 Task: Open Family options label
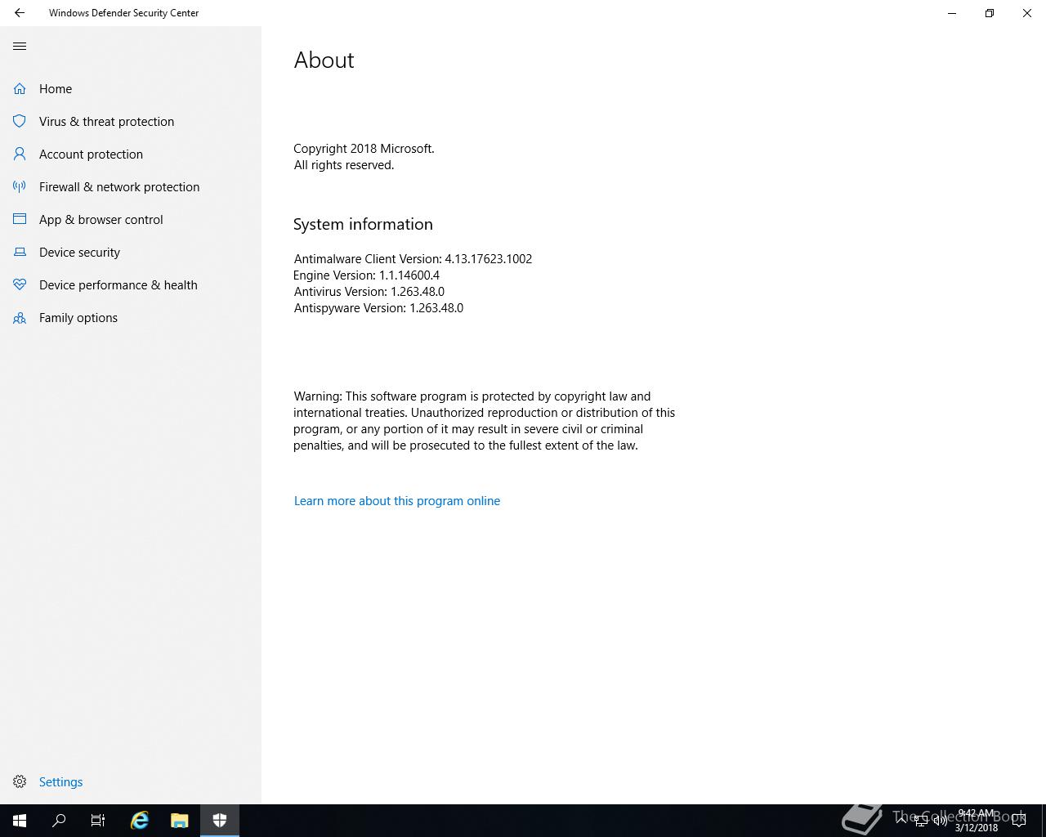tap(78, 317)
